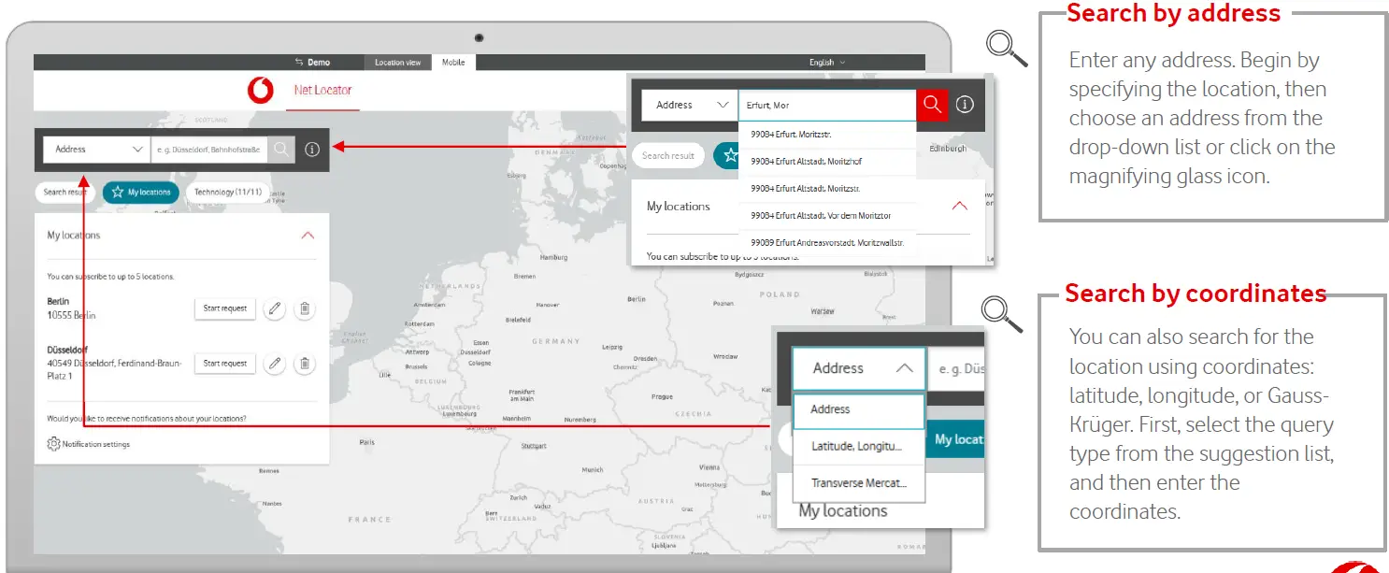Click the search field containing Erfurt, Mor
1389x573 pixels.
pyautogui.click(x=826, y=106)
